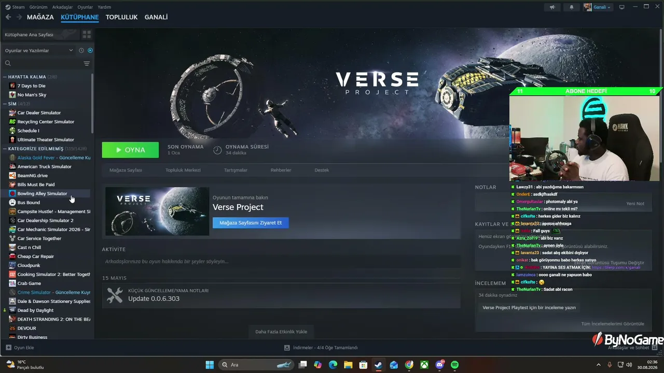Switch library to grid collections view
The width and height of the screenshot is (664, 373).
tap(87, 34)
